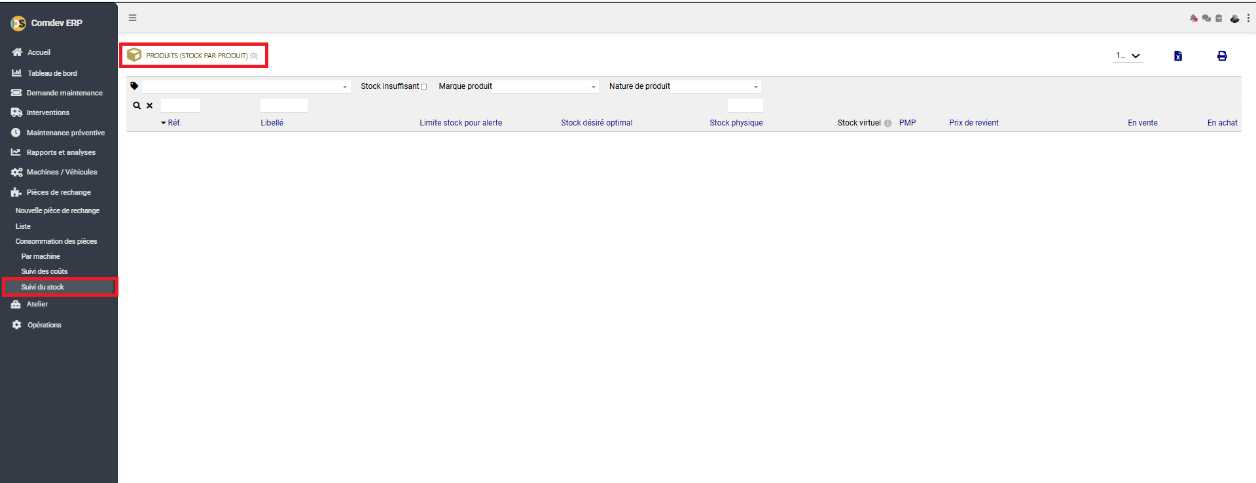Export the list to Excel
Screen dimensions: 1256x483
[1178, 56]
